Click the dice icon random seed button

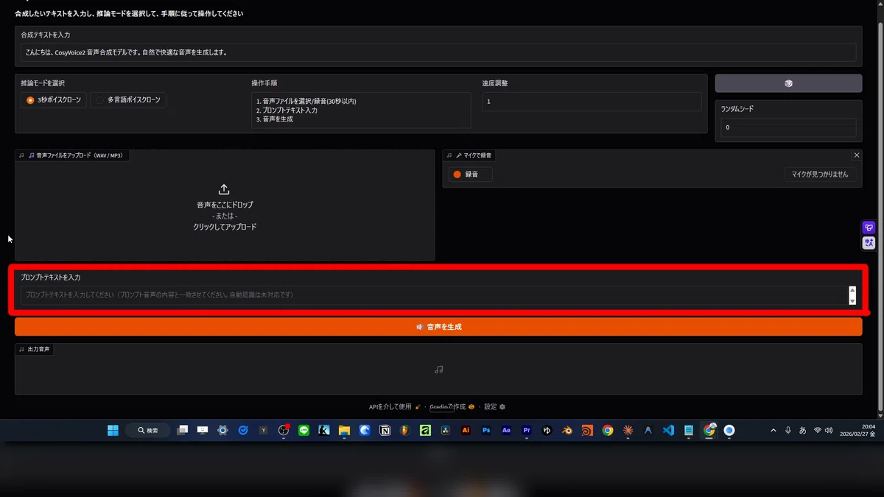point(788,83)
